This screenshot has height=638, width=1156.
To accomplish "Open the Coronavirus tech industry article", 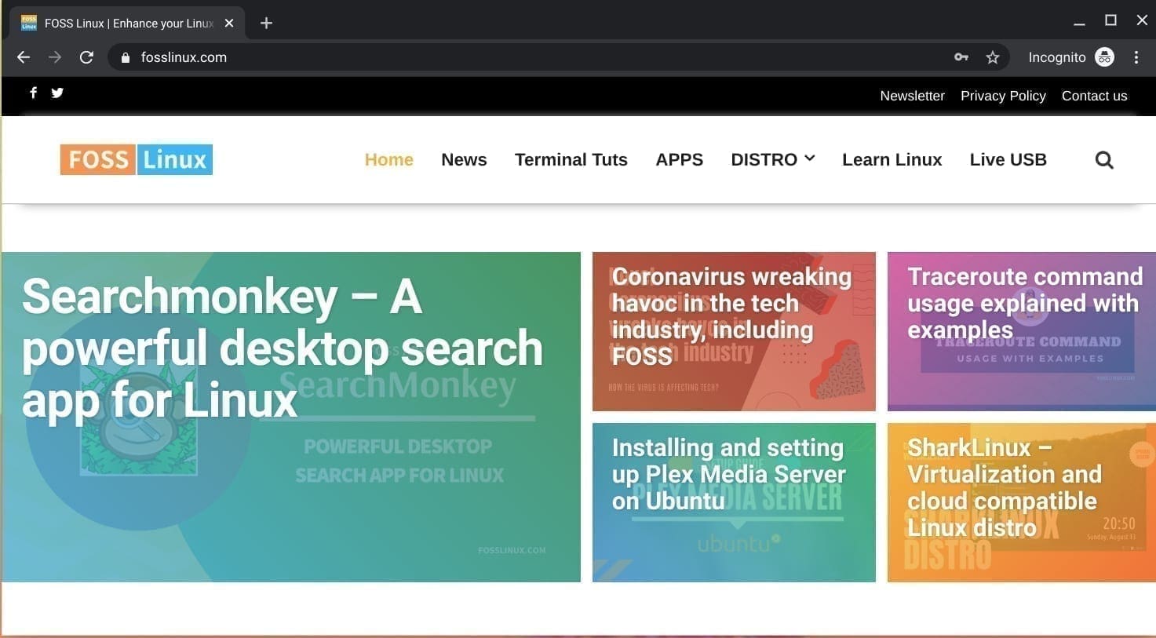I will point(734,331).
